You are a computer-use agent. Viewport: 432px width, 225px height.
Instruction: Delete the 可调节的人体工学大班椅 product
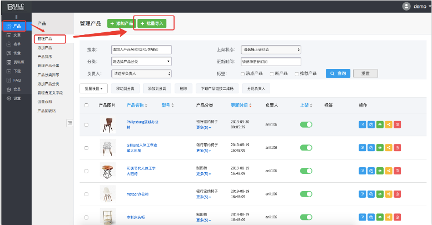coord(398,171)
